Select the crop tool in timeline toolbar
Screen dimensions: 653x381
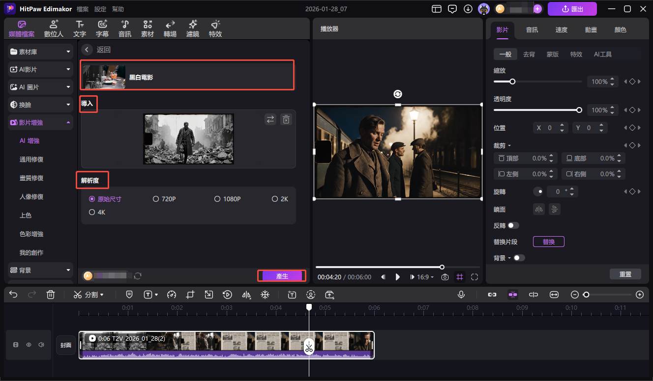[190, 295]
